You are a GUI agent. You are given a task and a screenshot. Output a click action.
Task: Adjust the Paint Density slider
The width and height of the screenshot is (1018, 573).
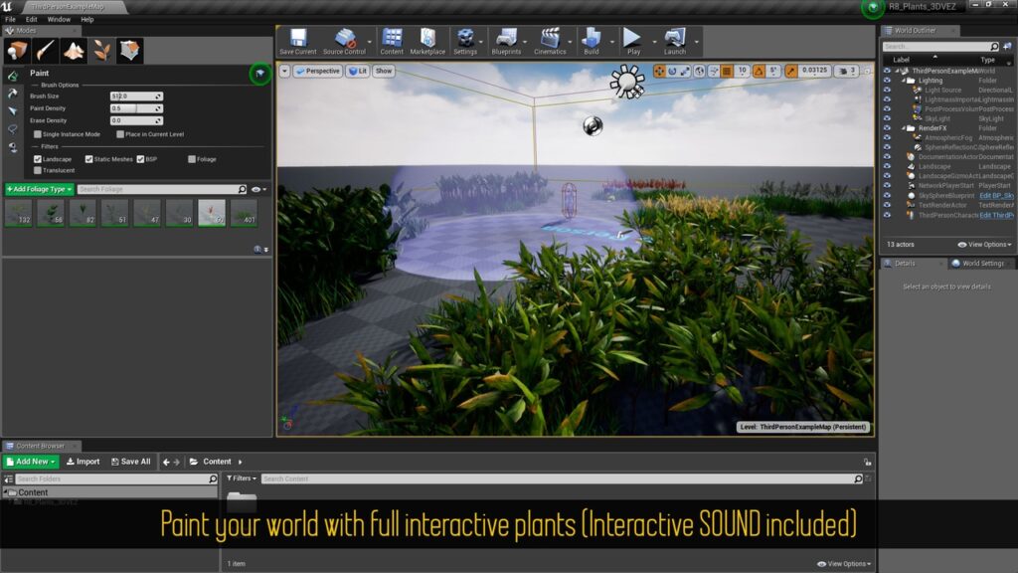[135, 108]
